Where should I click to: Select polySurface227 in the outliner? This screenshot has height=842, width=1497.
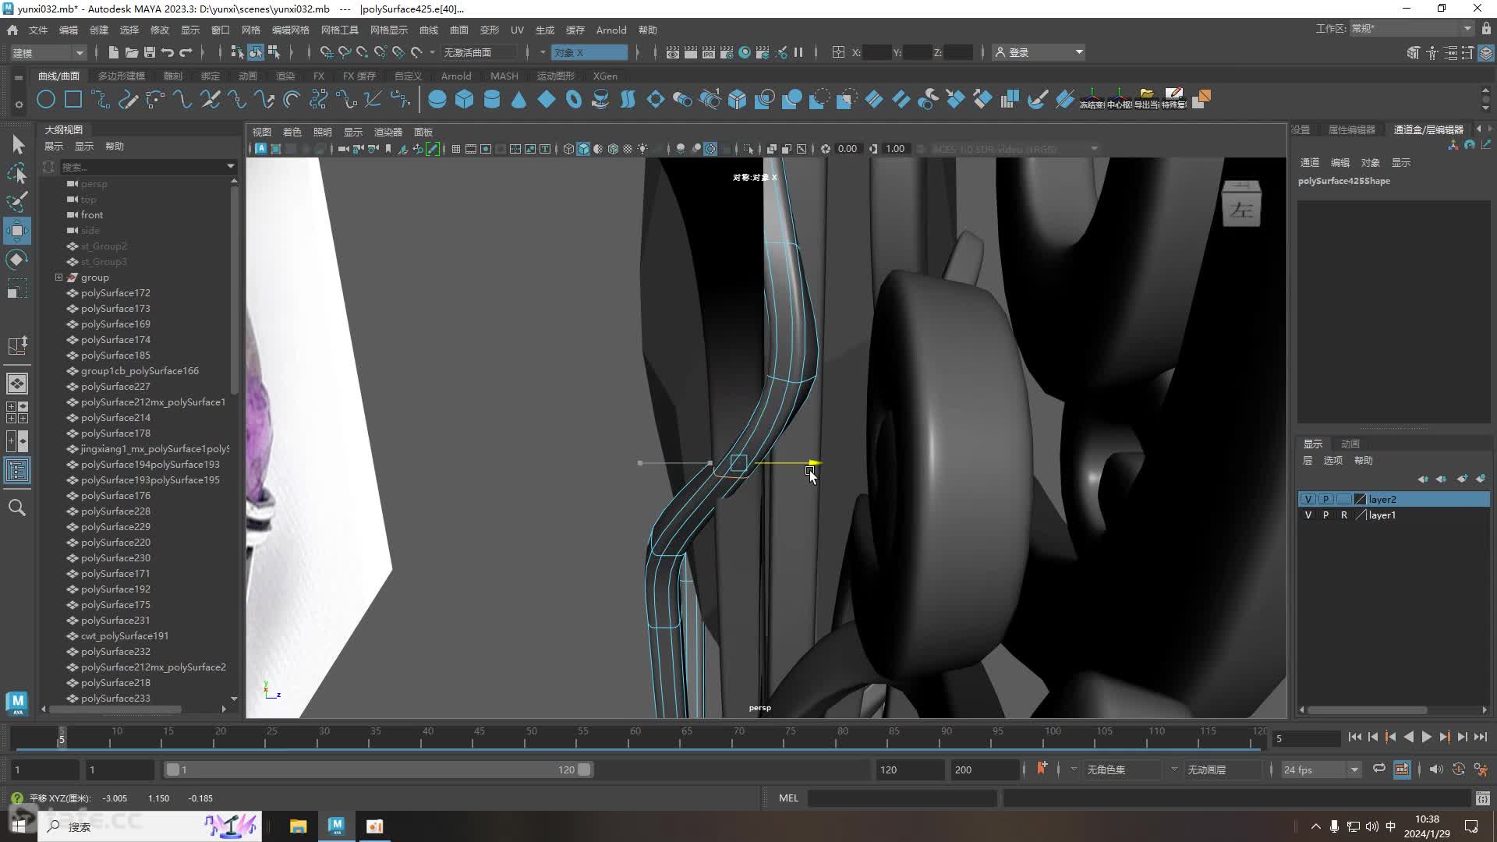tap(115, 386)
